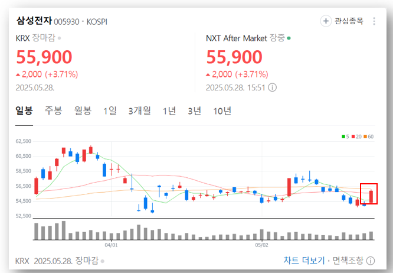The height and width of the screenshot is (273, 393).
Task: Click the 52,500 price axis label
Action: point(24,216)
